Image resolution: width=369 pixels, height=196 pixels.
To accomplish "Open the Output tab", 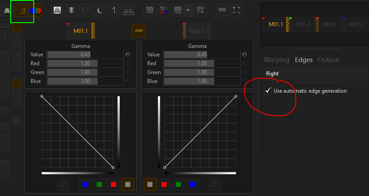I will click(x=329, y=60).
